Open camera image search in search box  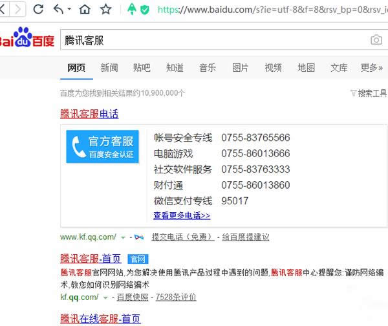coord(376,40)
